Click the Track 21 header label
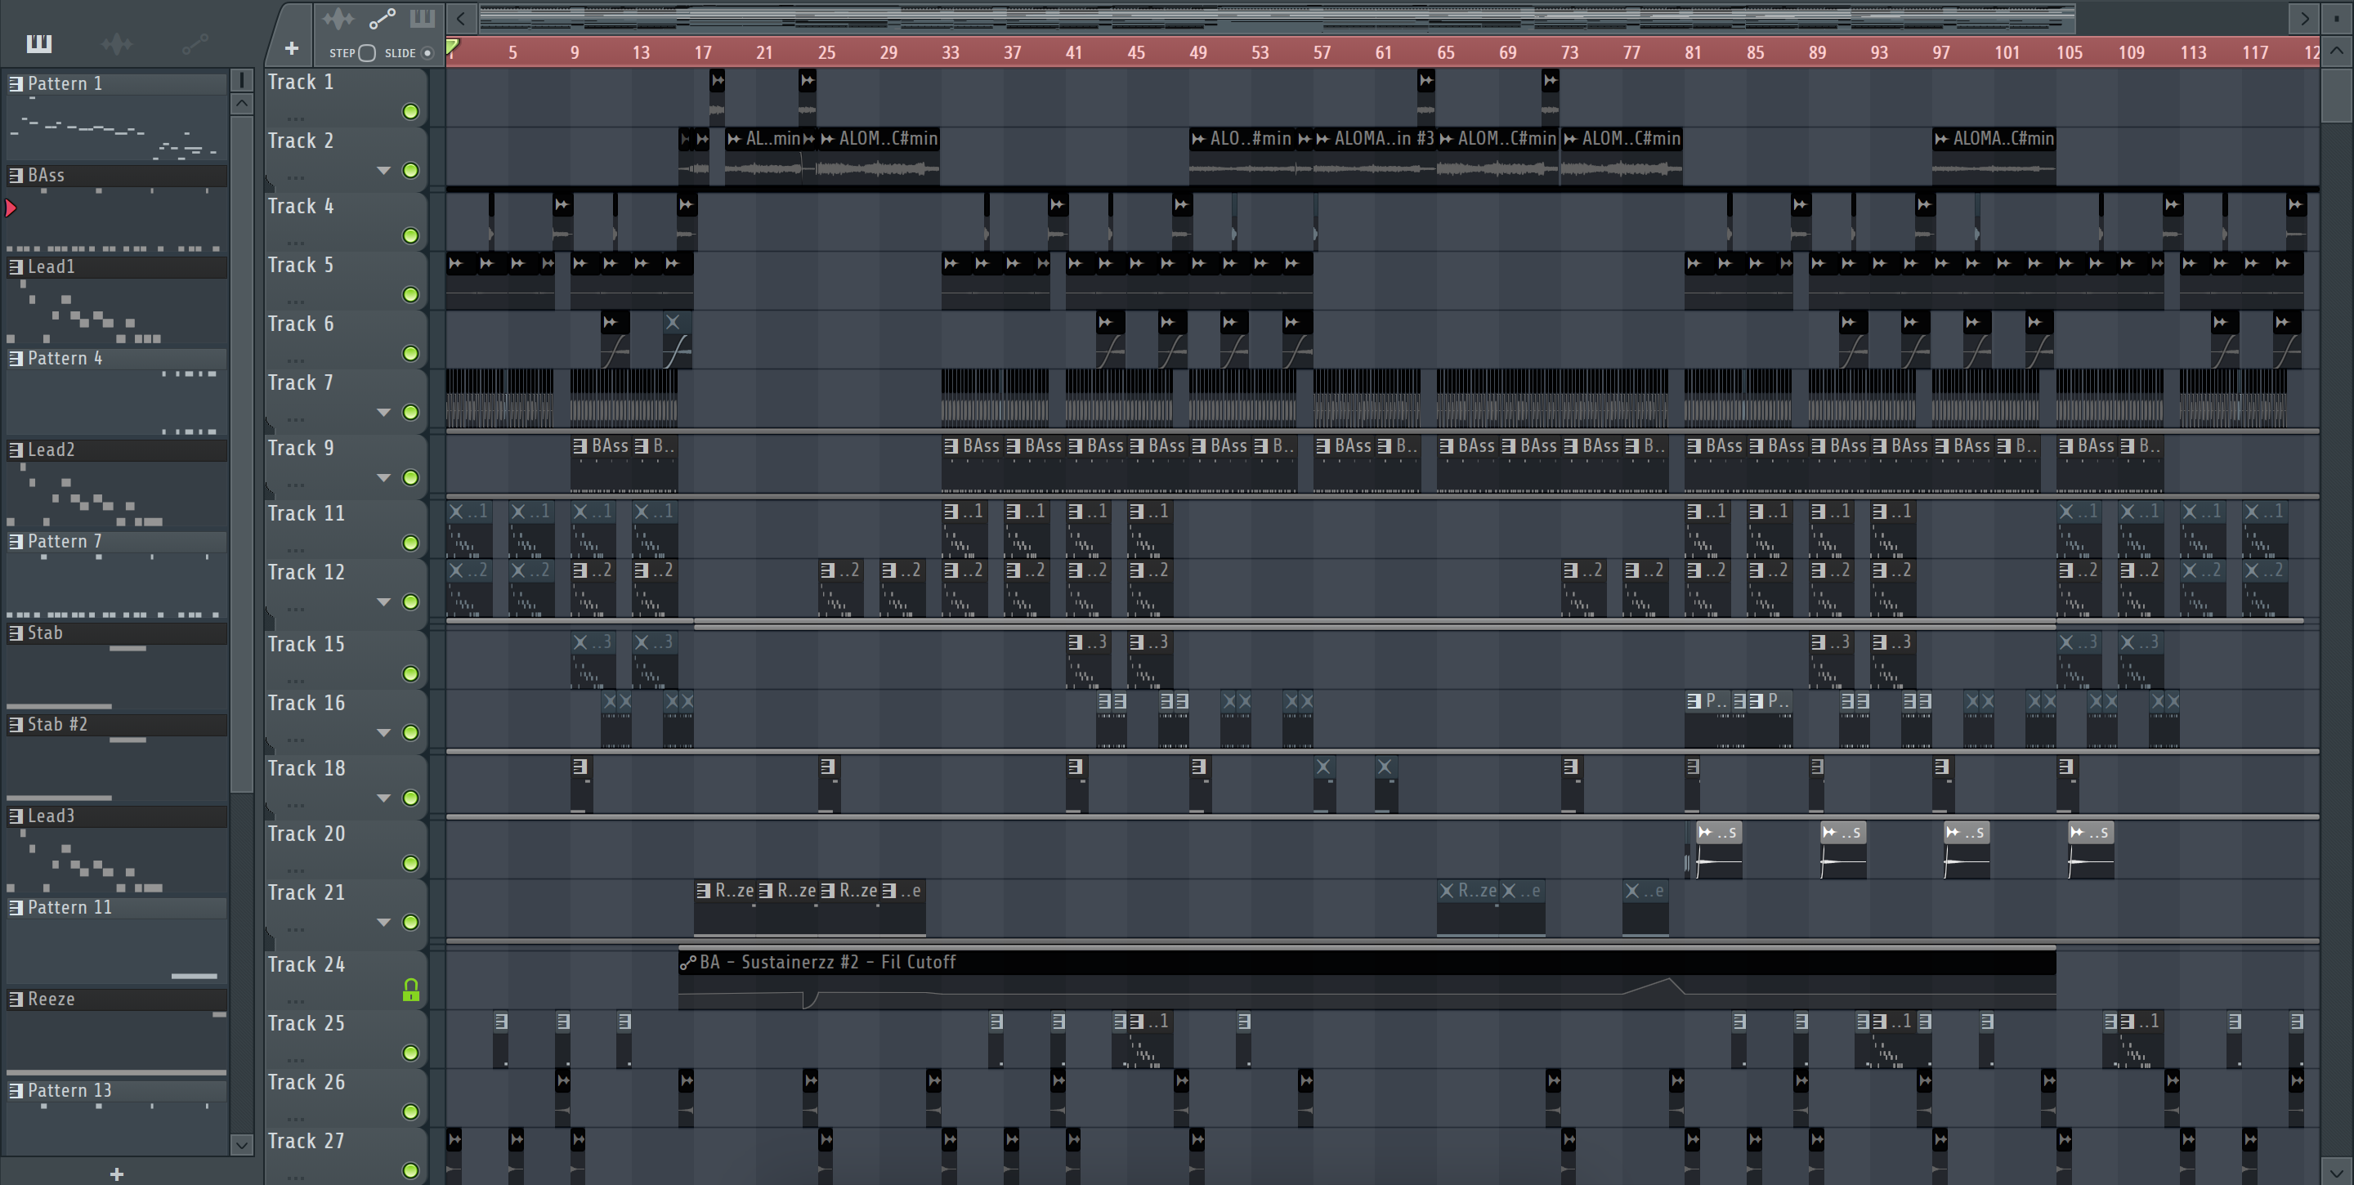Viewport: 2354px width, 1185px height. click(307, 892)
